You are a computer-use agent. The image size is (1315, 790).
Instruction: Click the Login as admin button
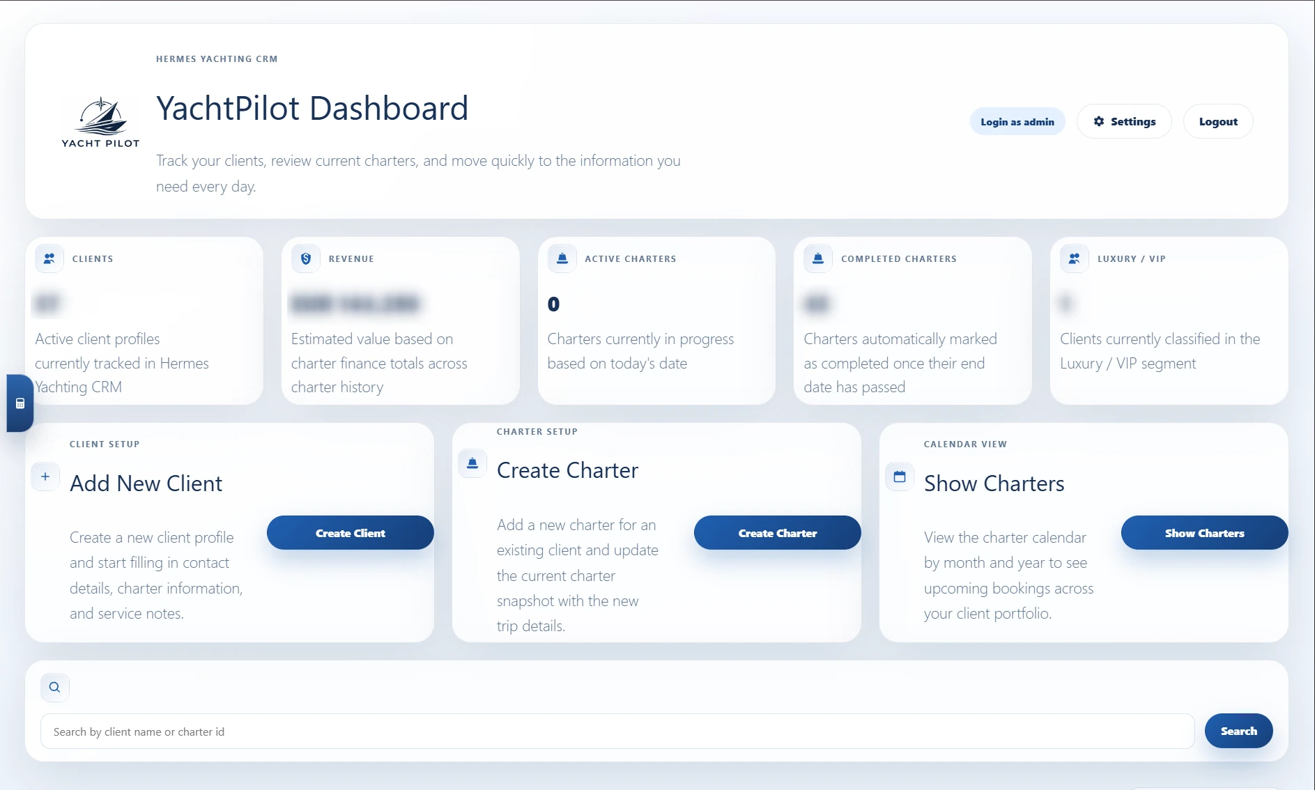1017,122
